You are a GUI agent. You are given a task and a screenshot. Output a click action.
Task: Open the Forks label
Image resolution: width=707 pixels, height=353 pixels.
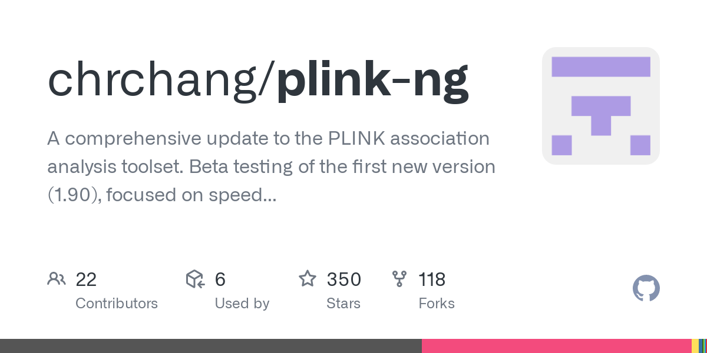pos(437,304)
